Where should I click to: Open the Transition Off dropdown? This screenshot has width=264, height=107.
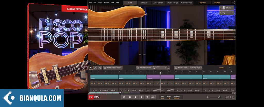pyautogui.click(x=159, y=68)
